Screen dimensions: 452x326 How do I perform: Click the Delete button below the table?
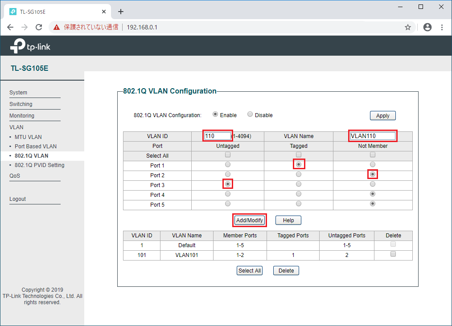(x=286, y=271)
